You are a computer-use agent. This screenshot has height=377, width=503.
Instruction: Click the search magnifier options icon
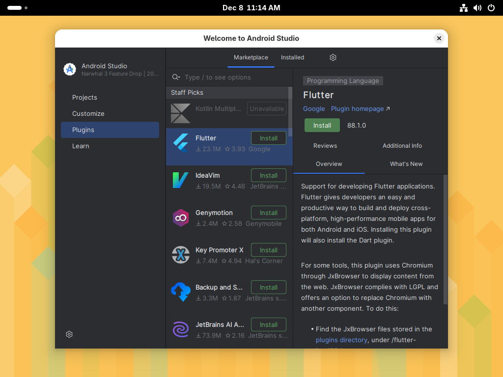click(x=176, y=77)
